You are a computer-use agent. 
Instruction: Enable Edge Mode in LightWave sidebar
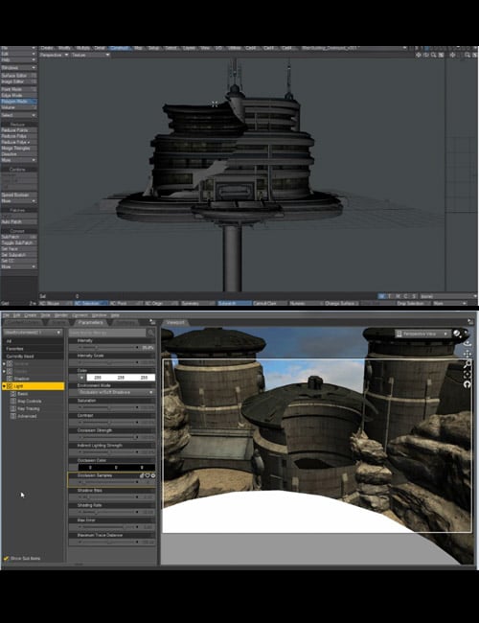(18, 95)
